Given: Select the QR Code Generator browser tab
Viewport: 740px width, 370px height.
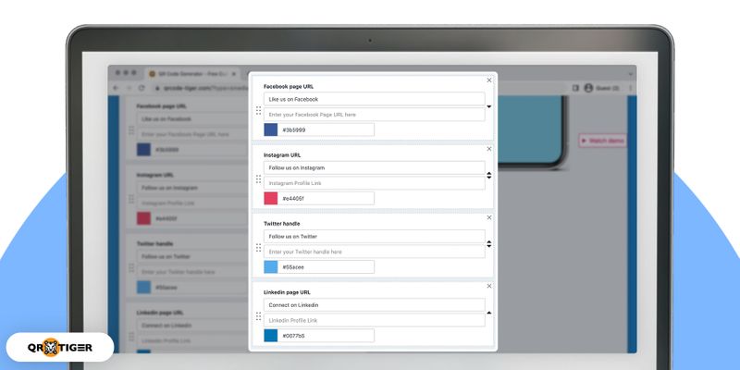Looking at the screenshot, I should coord(190,72).
